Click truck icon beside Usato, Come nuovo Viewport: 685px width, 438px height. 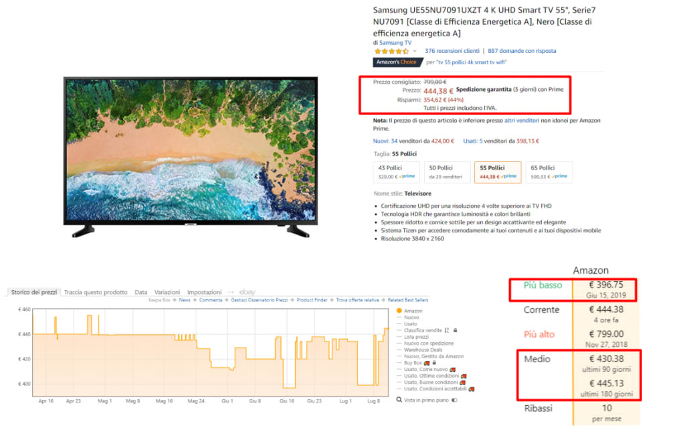453,370
